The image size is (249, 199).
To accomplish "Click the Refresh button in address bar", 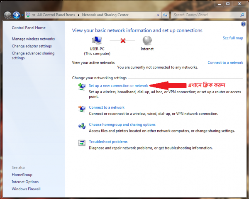I will pos(165,15).
